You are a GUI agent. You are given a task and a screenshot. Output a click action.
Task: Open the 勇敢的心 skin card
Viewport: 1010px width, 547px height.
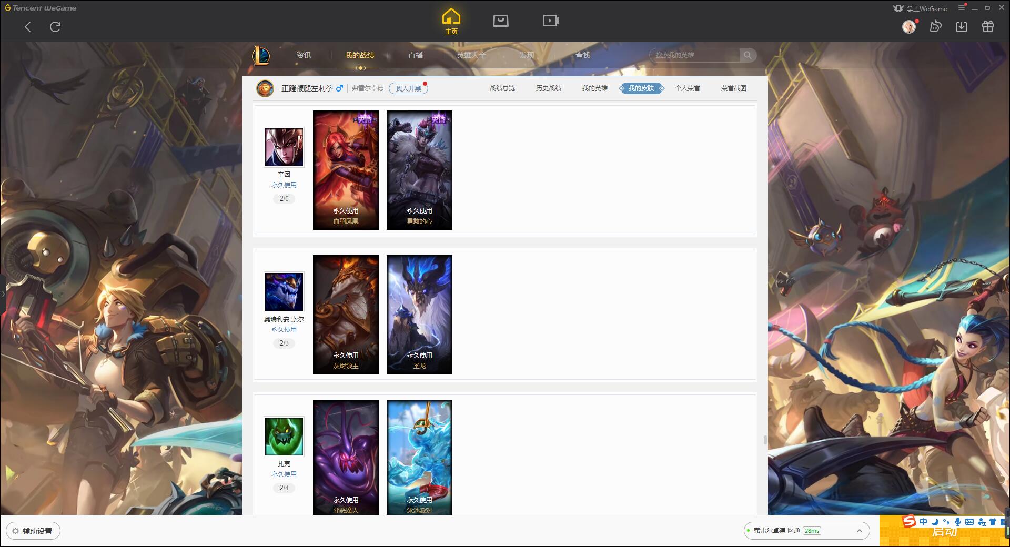419,170
